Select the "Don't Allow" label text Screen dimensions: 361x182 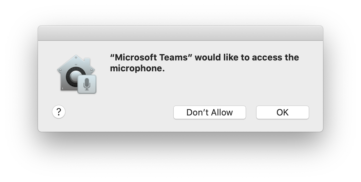click(210, 112)
